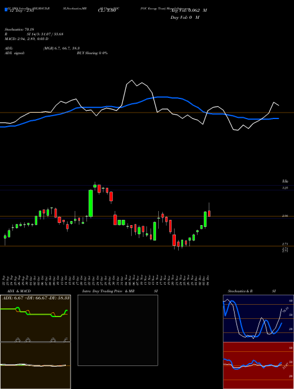Click the red RSI chart panel
Screen dimensions: 294x389
[x=258, y=365]
